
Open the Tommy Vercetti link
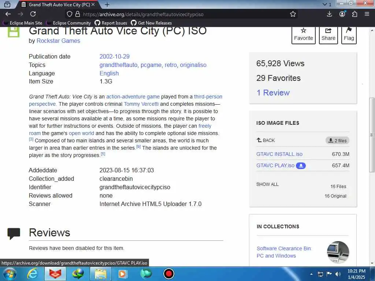(x=141, y=104)
